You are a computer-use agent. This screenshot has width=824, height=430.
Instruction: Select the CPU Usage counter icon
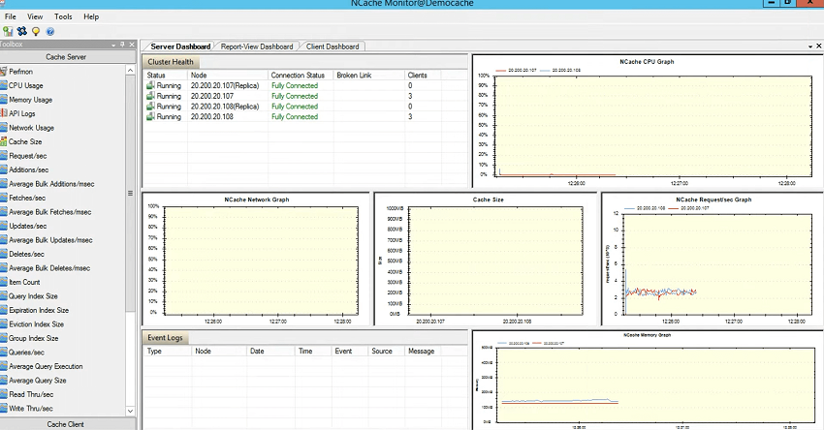3,85
